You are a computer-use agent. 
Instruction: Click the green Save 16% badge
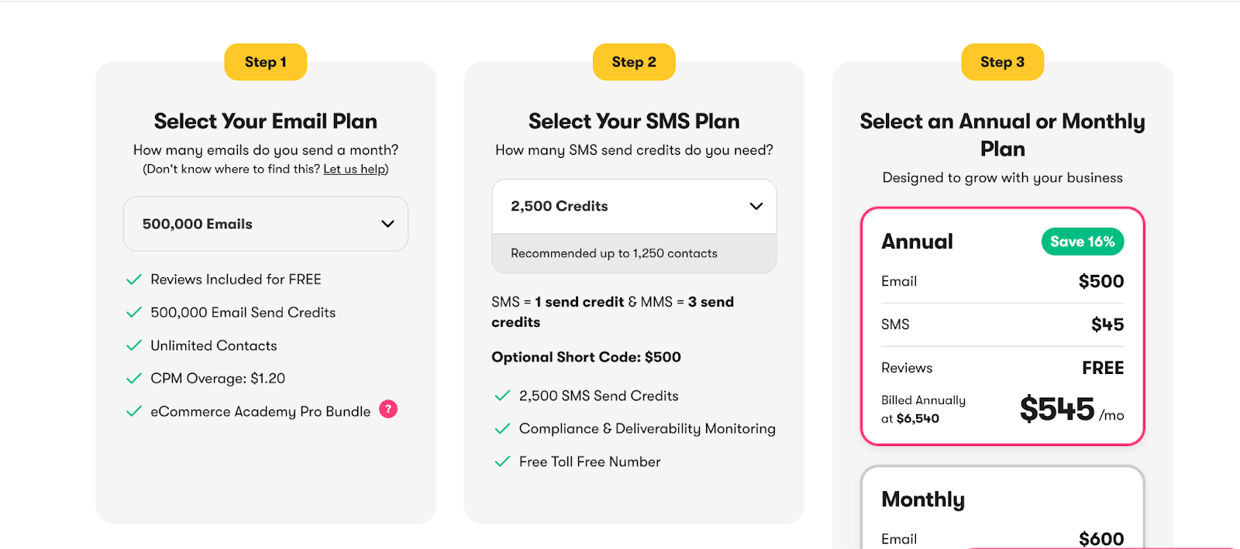(1082, 242)
